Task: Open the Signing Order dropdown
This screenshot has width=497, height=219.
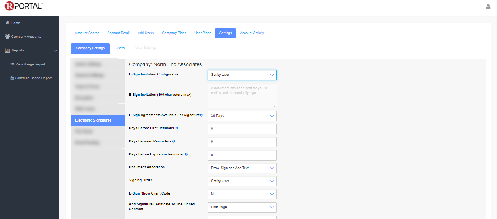Action: pyautogui.click(x=242, y=181)
